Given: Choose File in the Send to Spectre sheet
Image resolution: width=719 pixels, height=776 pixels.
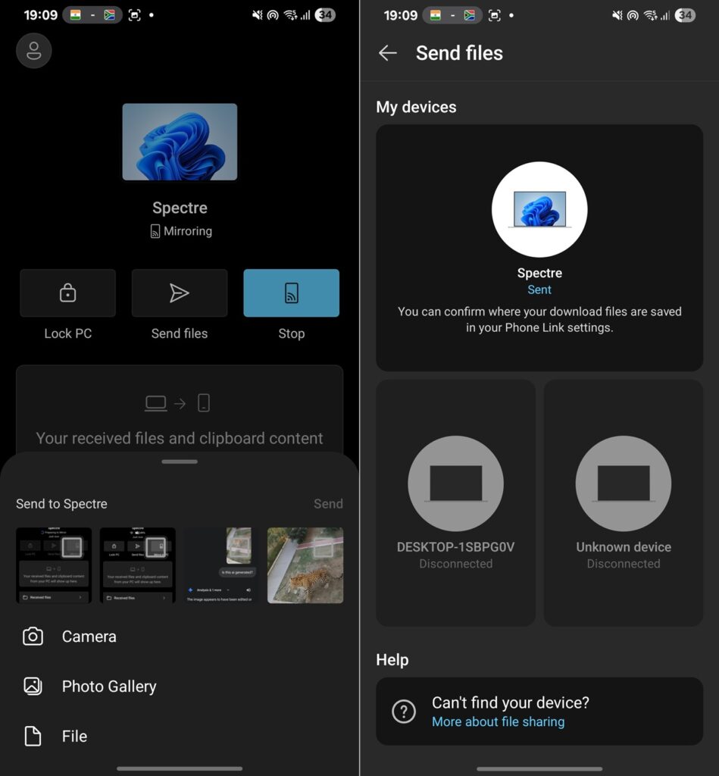Looking at the screenshot, I should click(x=73, y=736).
